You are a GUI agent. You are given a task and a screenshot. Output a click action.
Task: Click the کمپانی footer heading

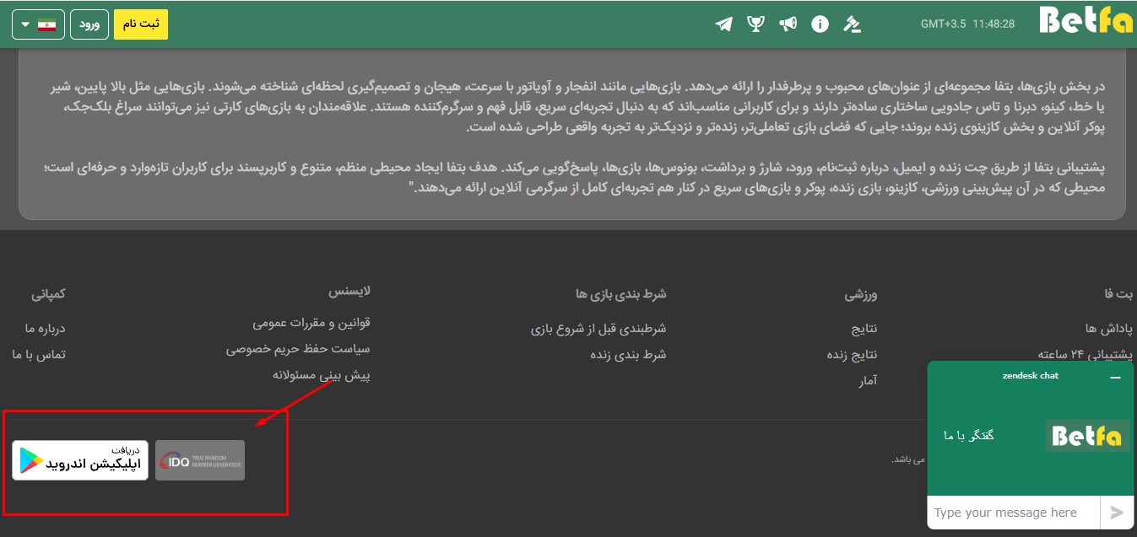pos(48,294)
